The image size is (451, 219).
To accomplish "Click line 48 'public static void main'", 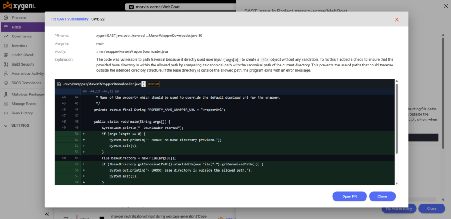I will pyautogui.click(x=132, y=122).
